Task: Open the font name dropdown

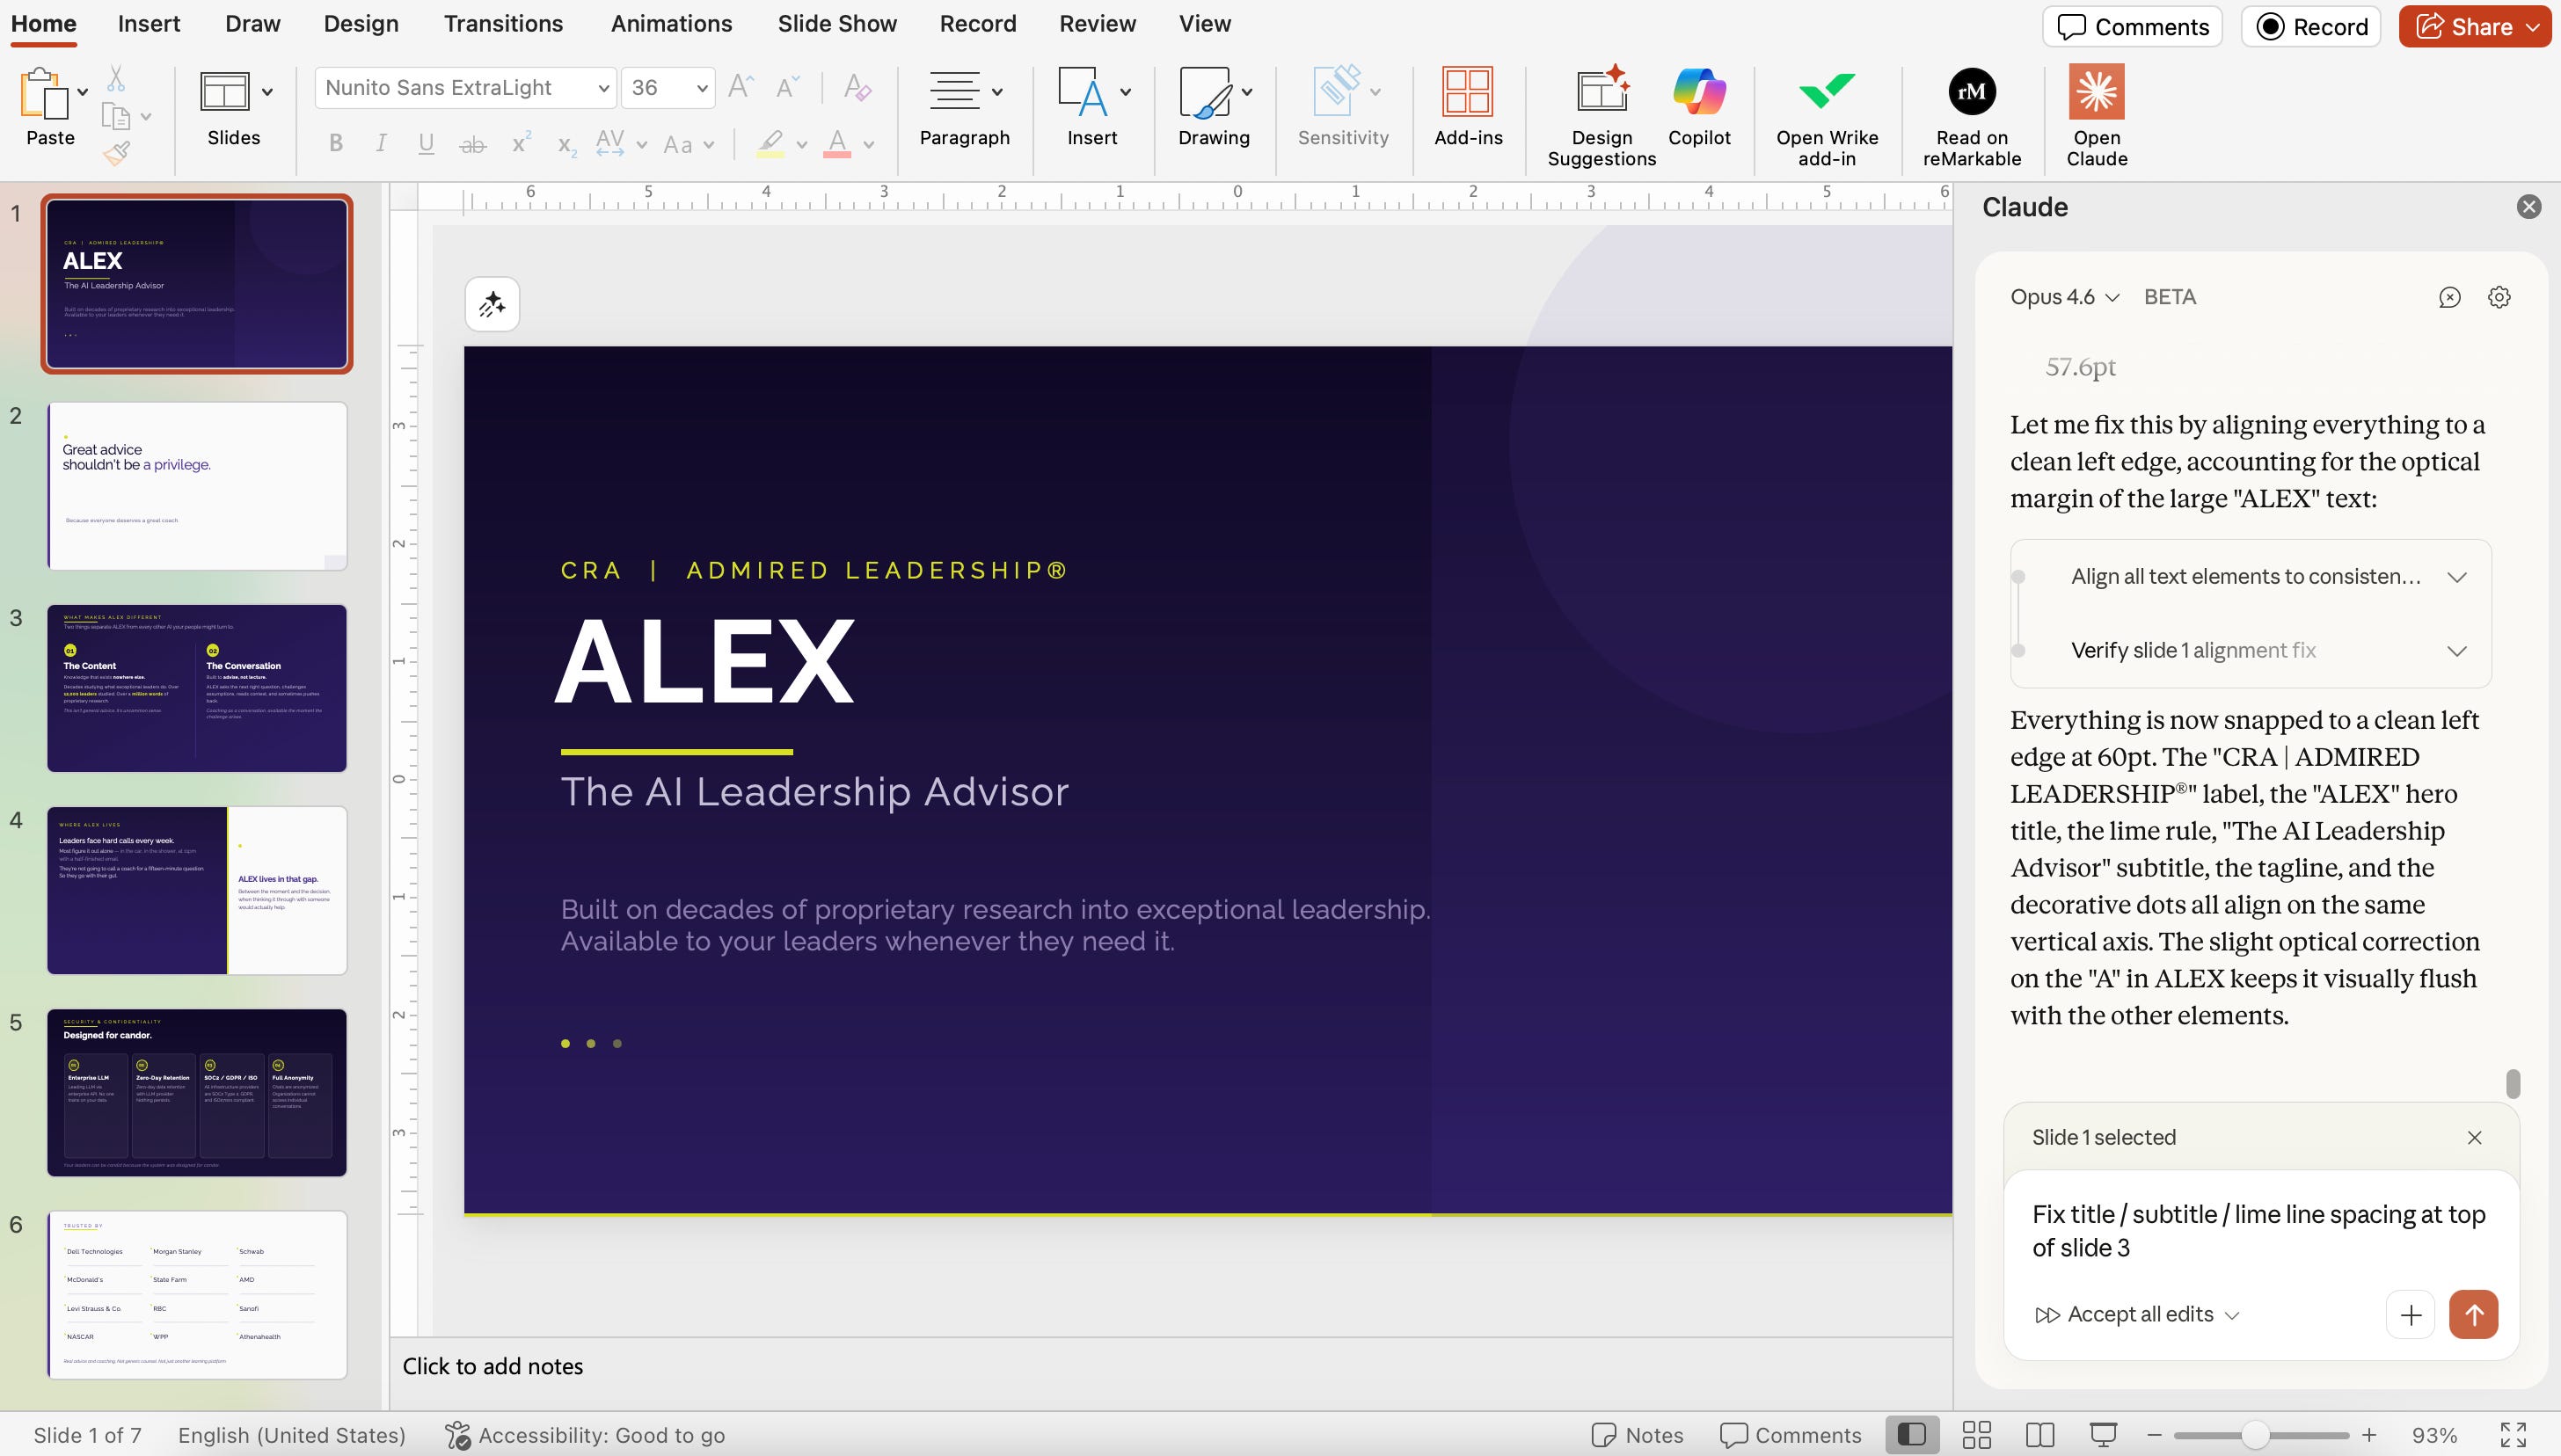Action: (x=603, y=88)
